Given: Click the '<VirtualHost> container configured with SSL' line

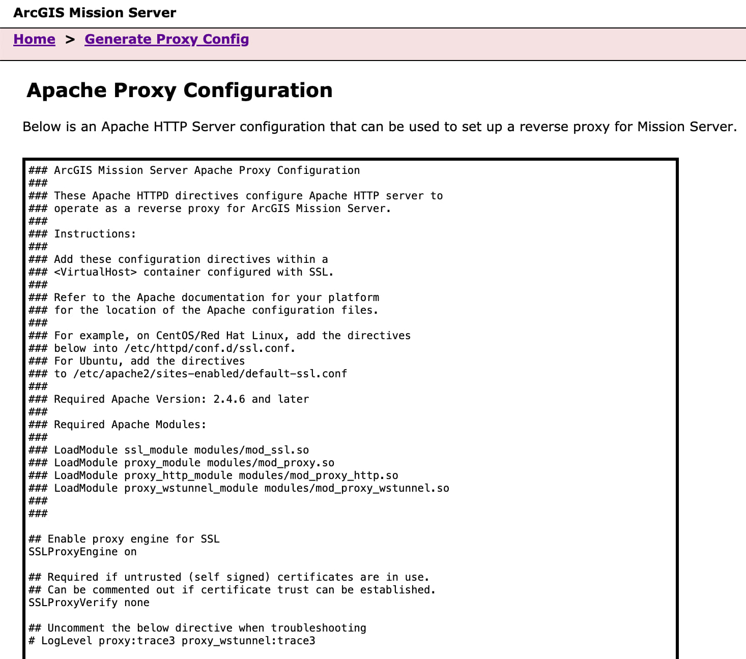Looking at the screenshot, I should tap(181, 272).
